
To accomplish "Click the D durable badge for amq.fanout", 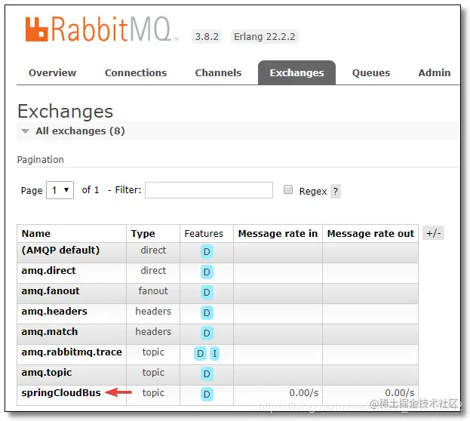I will 207,293.
